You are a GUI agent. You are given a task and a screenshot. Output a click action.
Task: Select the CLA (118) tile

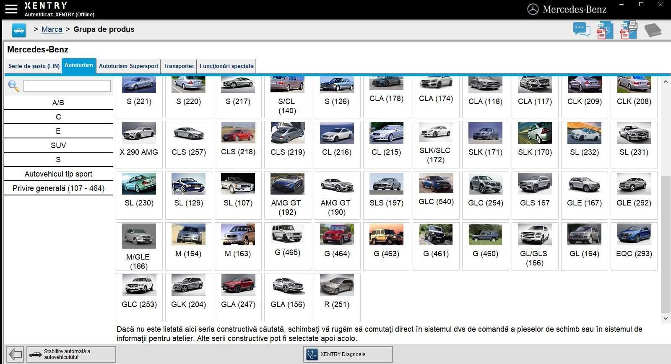(x=485, y=97)
